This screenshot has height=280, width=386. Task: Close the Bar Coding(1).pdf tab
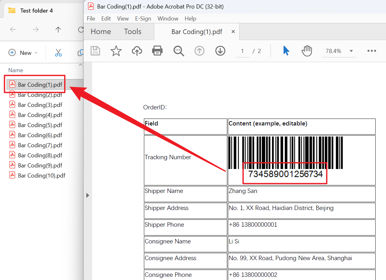(233, 32)
